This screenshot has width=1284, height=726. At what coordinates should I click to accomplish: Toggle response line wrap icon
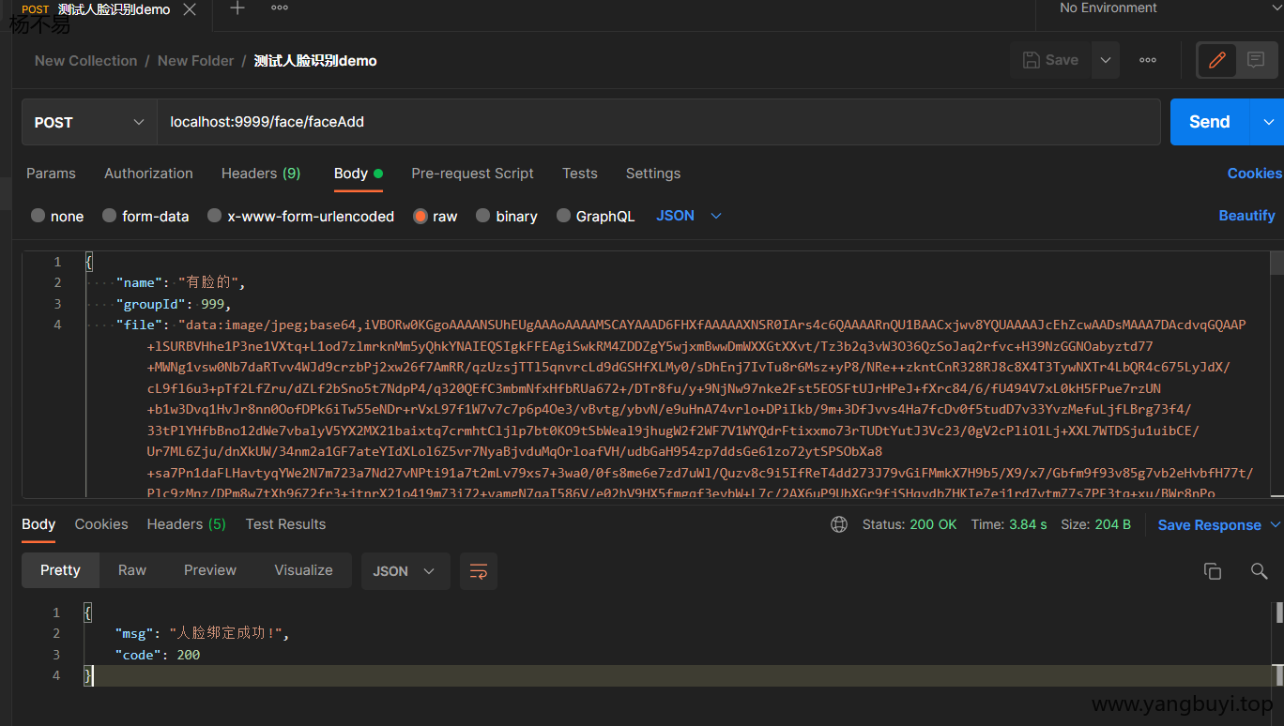point(478,571)
